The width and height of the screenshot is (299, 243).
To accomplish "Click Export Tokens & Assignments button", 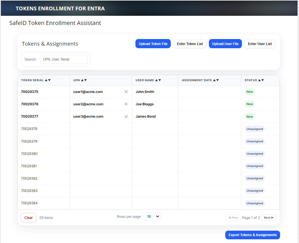I will click(x=253, y=235).
